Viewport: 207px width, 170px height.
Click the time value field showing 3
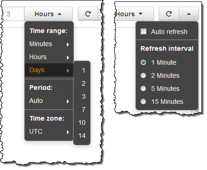[x=14, y=14]
